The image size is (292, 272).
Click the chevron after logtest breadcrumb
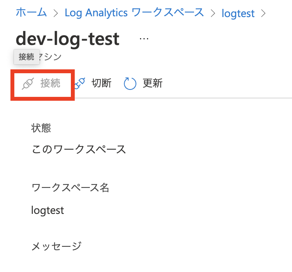(263, 13)
